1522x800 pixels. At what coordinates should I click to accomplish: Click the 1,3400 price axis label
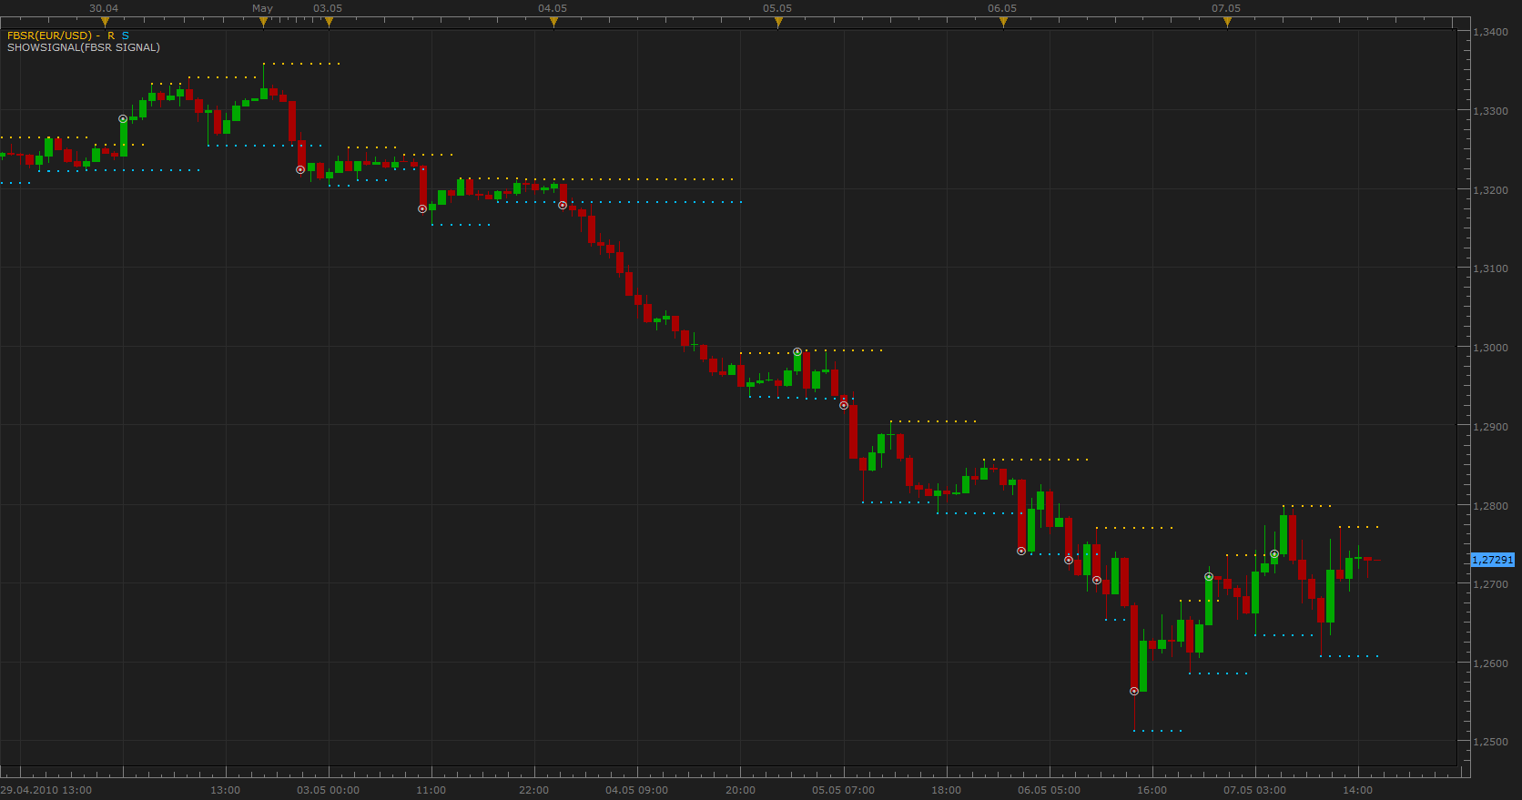(x=1491, y=32)
